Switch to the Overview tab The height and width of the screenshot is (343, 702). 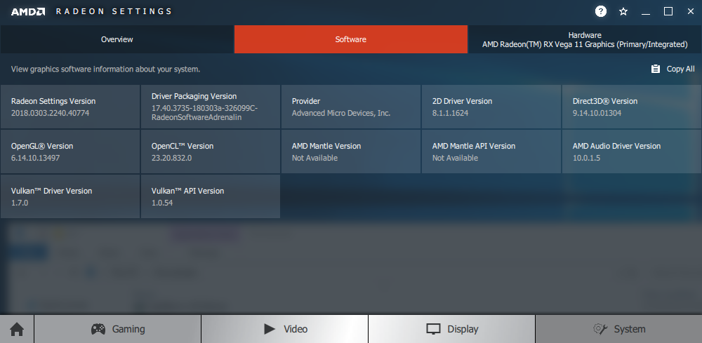tap(117, 39)
